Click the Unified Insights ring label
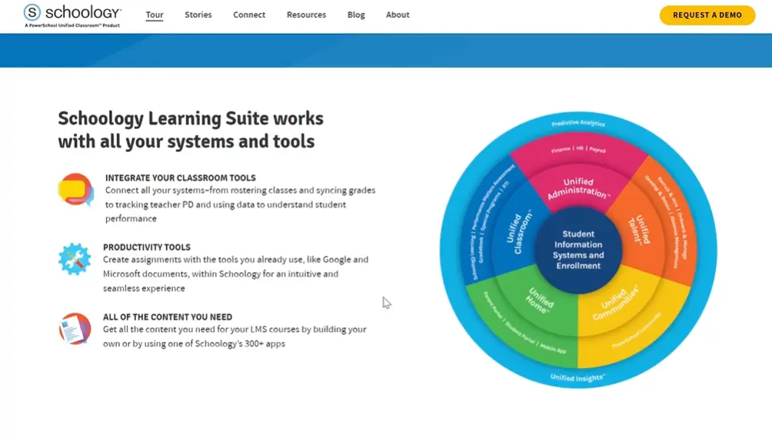This screenshot has width=772, height=438. 578,377
